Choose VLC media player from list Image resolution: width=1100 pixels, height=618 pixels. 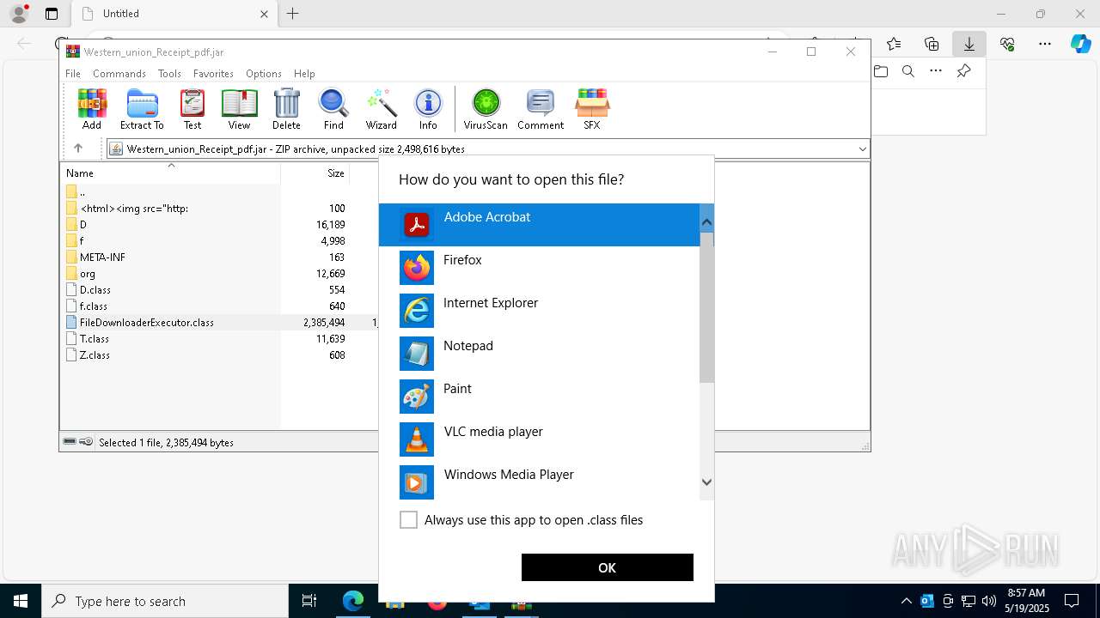540,439
